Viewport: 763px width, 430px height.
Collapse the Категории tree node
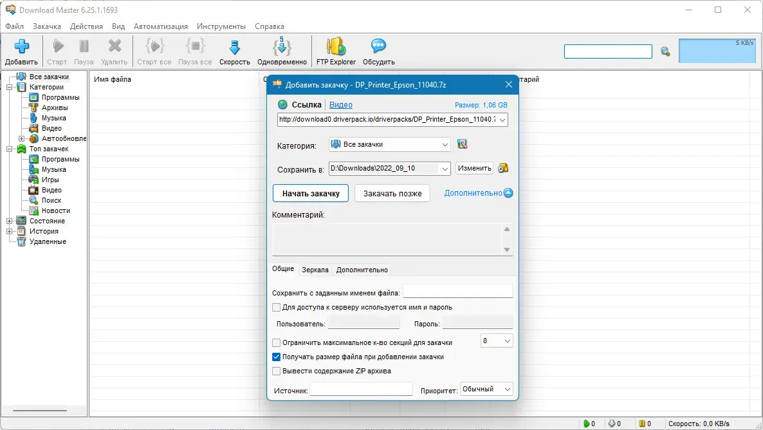pos(9,87)
